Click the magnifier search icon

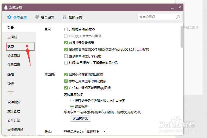coord(178,17)
